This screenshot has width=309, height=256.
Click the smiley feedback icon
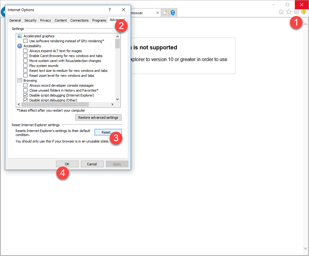click(303, 12)
